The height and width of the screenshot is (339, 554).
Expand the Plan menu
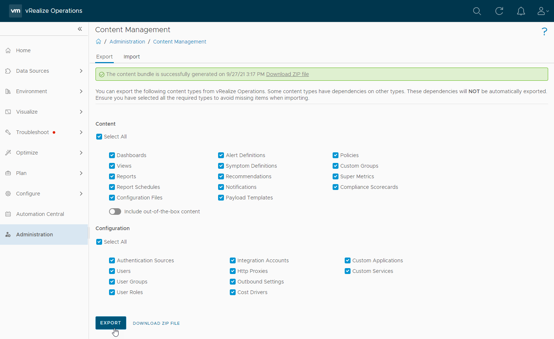81,173
